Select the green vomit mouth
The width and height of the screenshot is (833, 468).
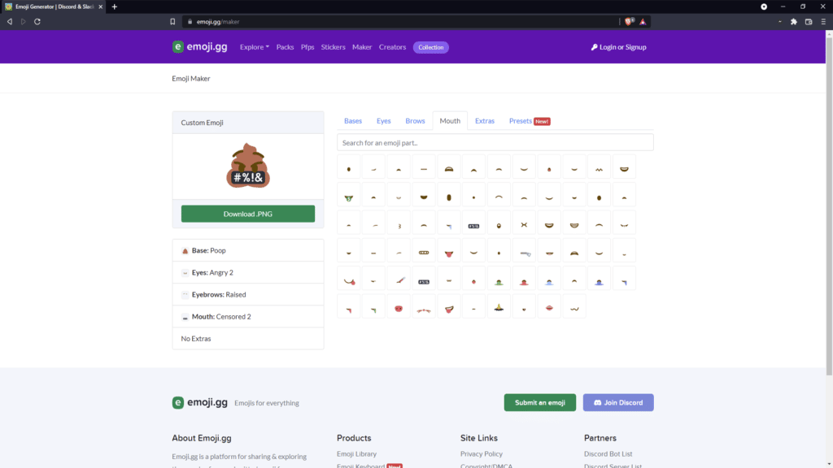click(499, 279)
